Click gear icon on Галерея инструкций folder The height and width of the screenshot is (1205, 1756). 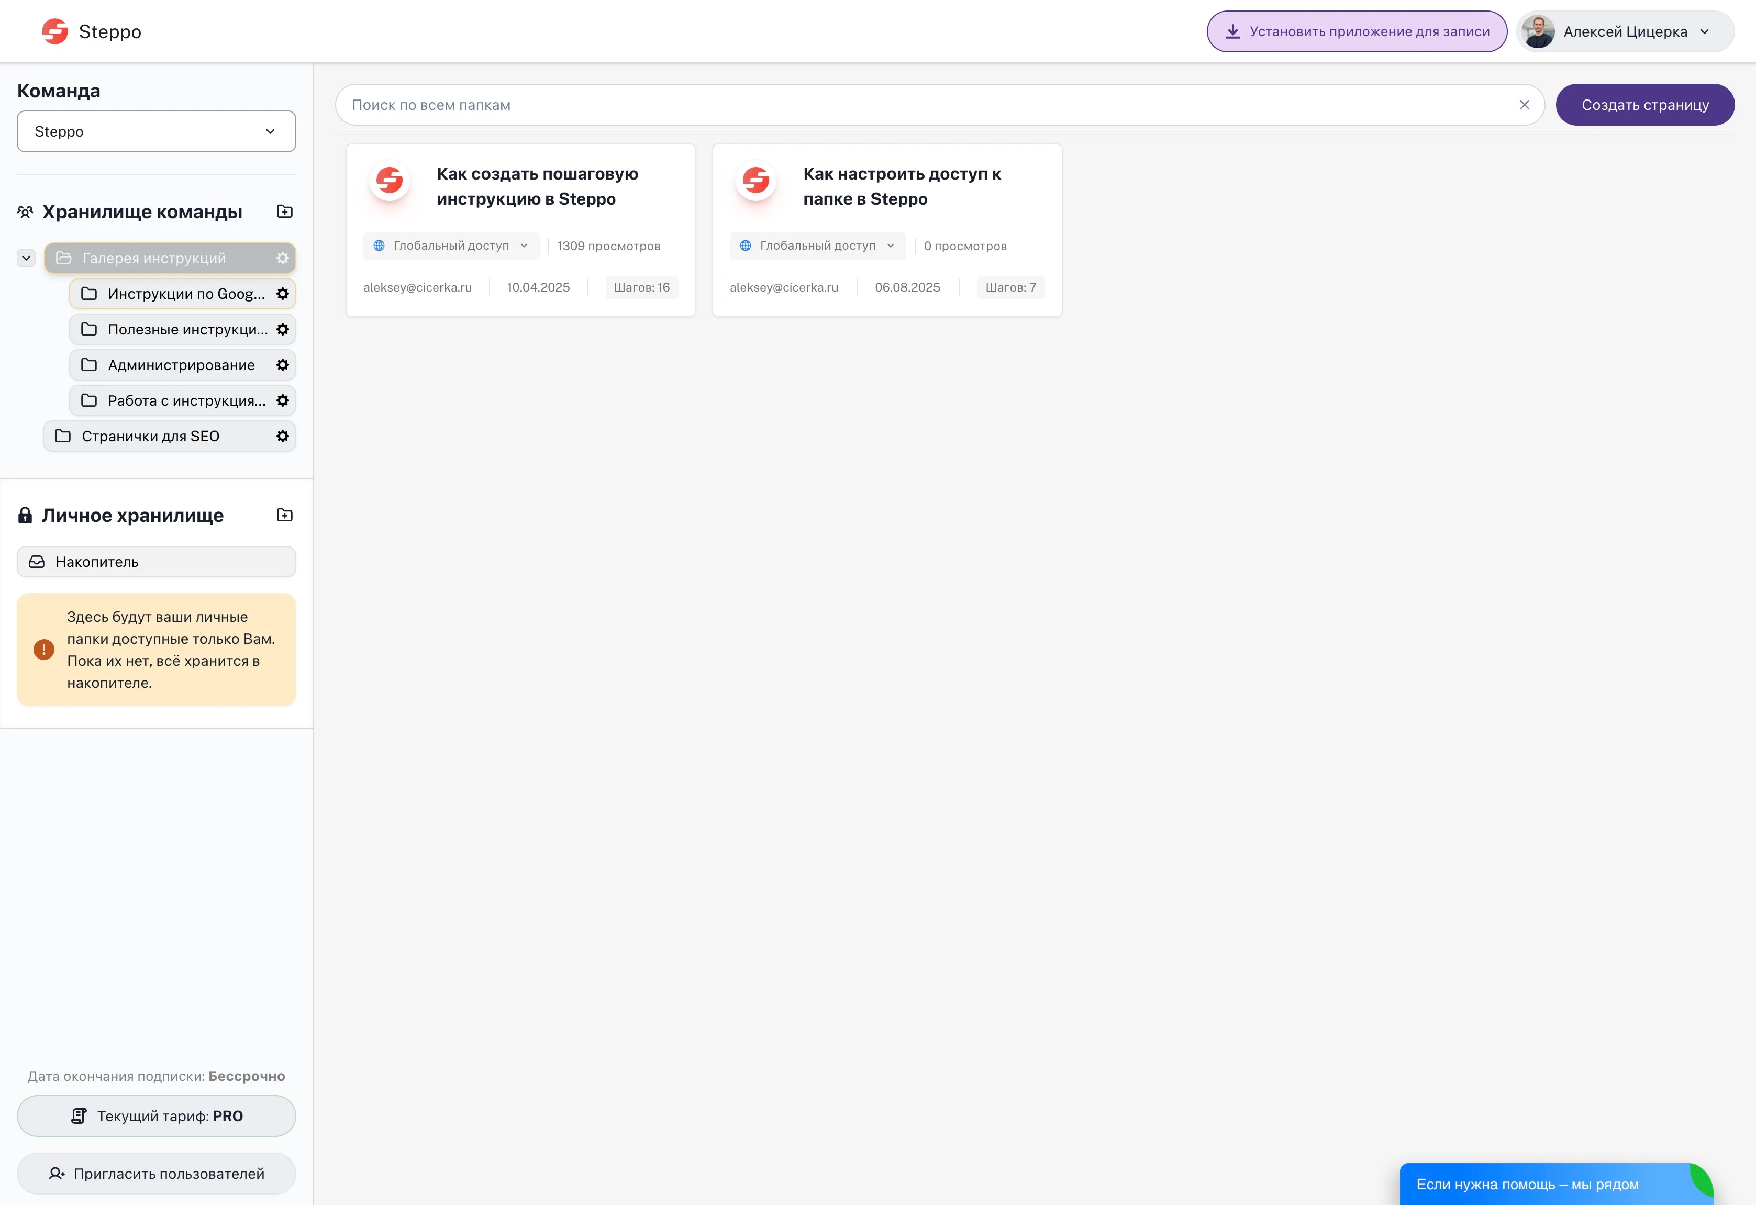[x=283, y=259]
